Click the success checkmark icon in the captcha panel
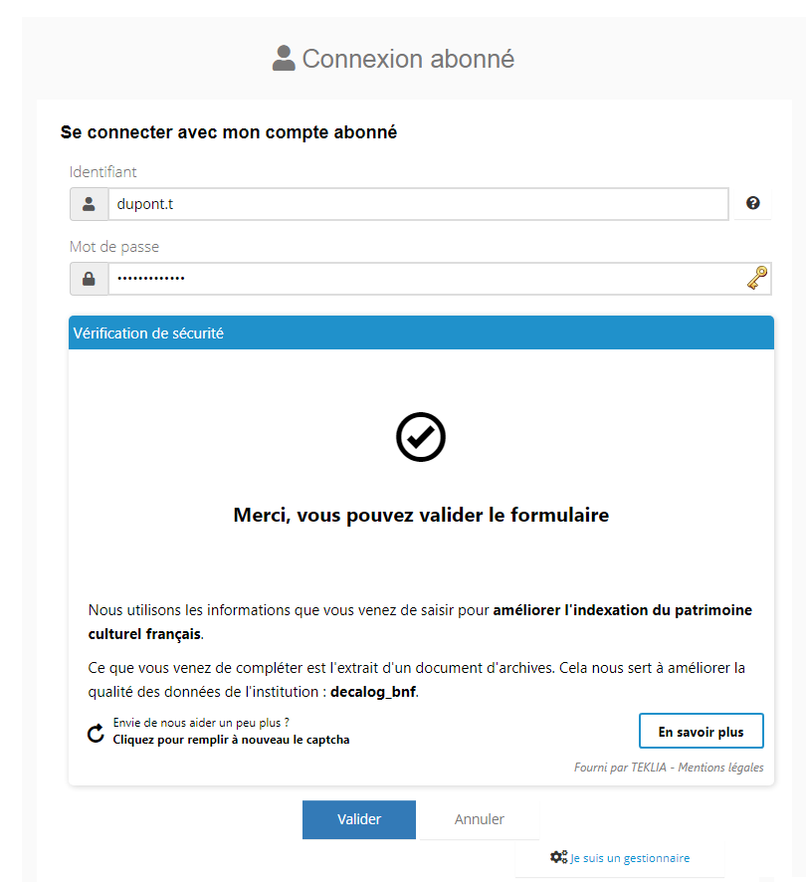This screenshot has height=882, width=806. coord(420,436)
